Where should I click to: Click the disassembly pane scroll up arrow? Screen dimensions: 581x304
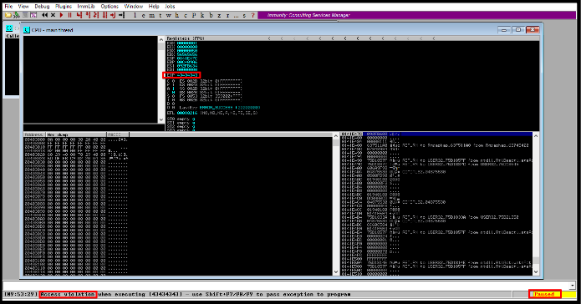(161, 39)
